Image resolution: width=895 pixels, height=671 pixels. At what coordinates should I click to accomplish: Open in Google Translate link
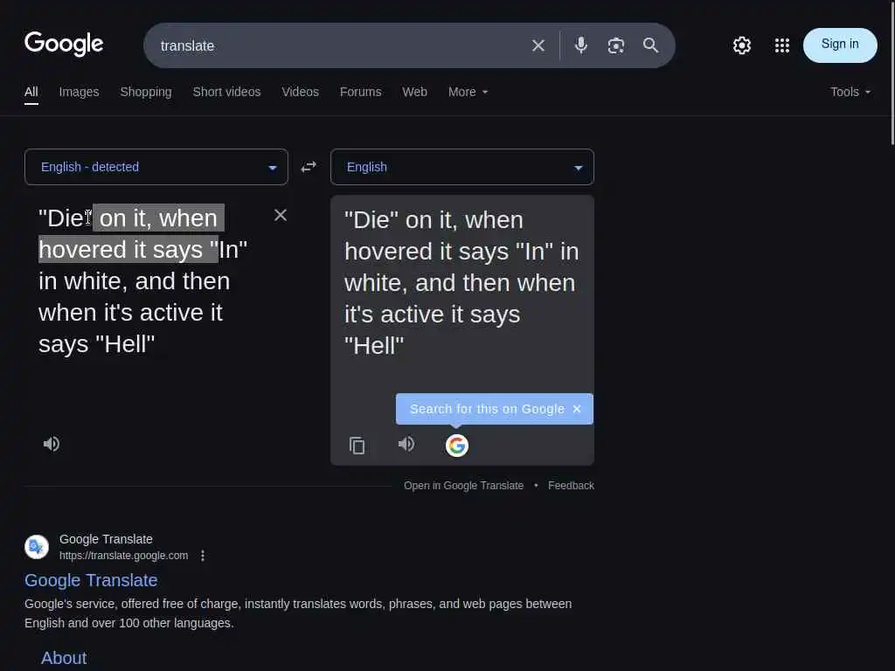(463, 486)
